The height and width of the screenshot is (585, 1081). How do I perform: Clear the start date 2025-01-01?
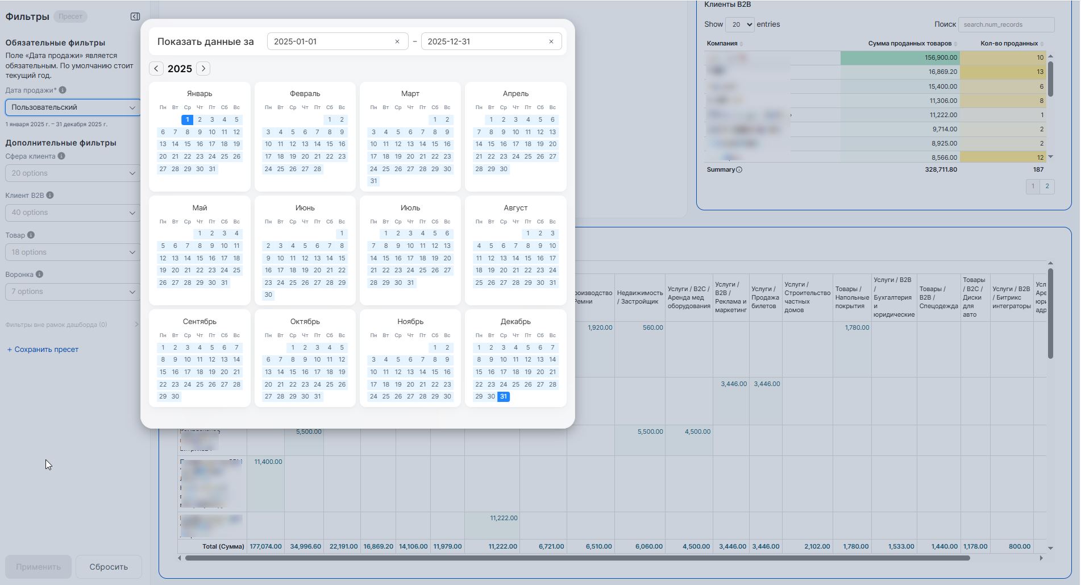tap(397, 42)
